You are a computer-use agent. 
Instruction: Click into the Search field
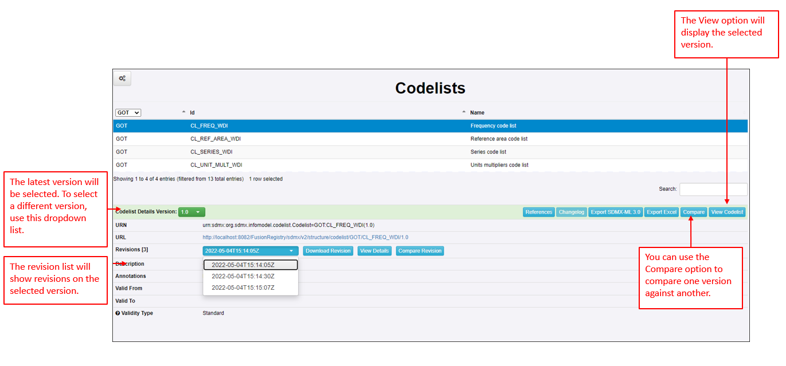coord(713,189)
